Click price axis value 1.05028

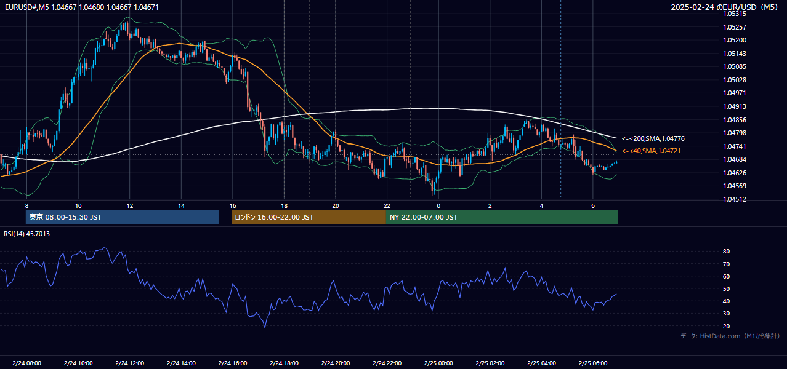(x=735, y=80)
